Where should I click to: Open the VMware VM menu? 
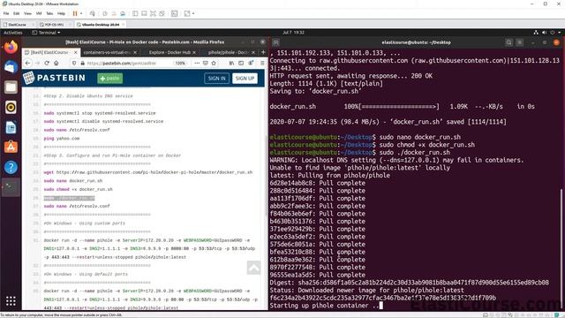click(39, 13)
